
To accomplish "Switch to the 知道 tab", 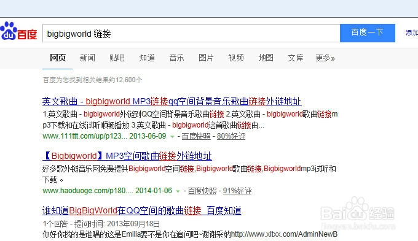I will point(147,58).
